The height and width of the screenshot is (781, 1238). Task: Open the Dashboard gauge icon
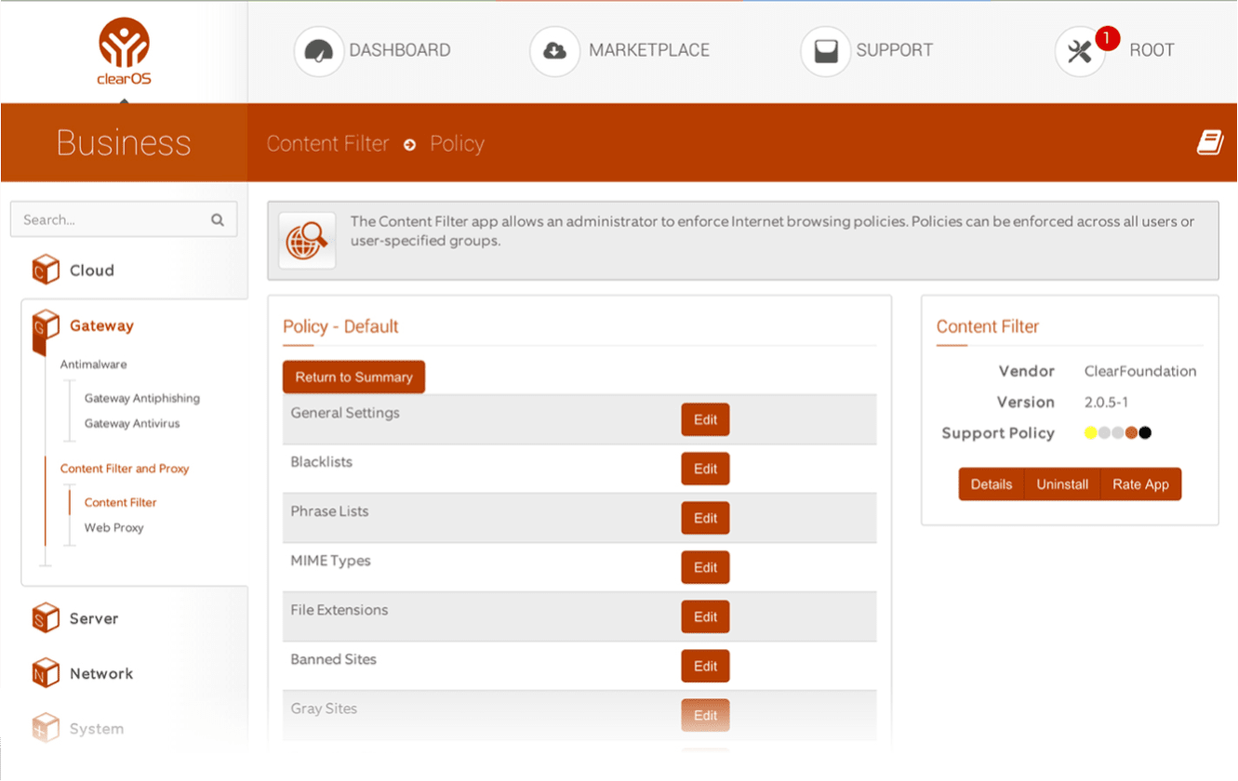point(318,51)
